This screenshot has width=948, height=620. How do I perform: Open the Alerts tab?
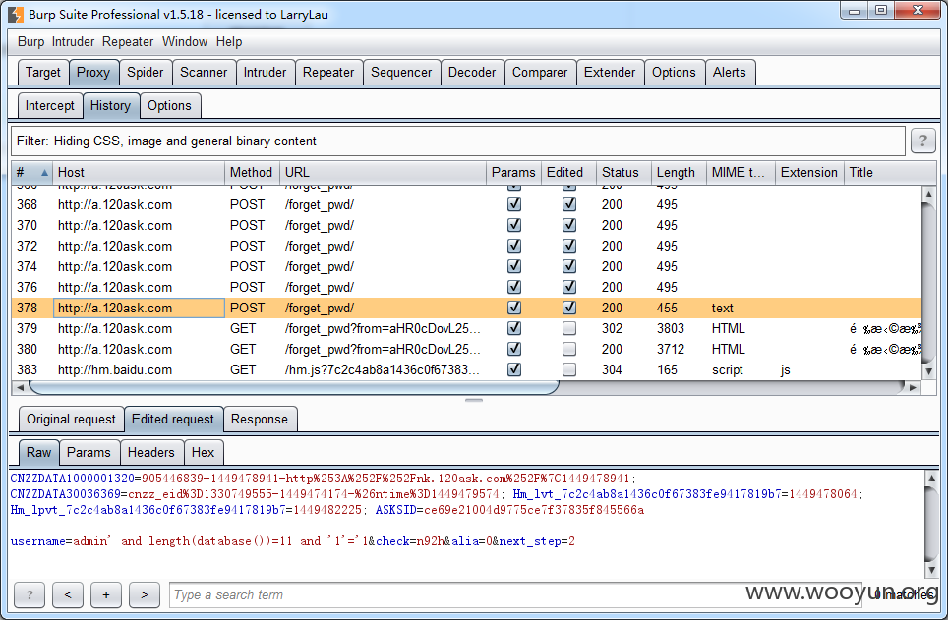(730, 73)
